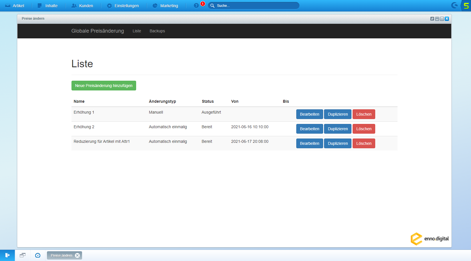Open the Marketing menu
The height and width of the screenshot is (261, 471).
166,6
